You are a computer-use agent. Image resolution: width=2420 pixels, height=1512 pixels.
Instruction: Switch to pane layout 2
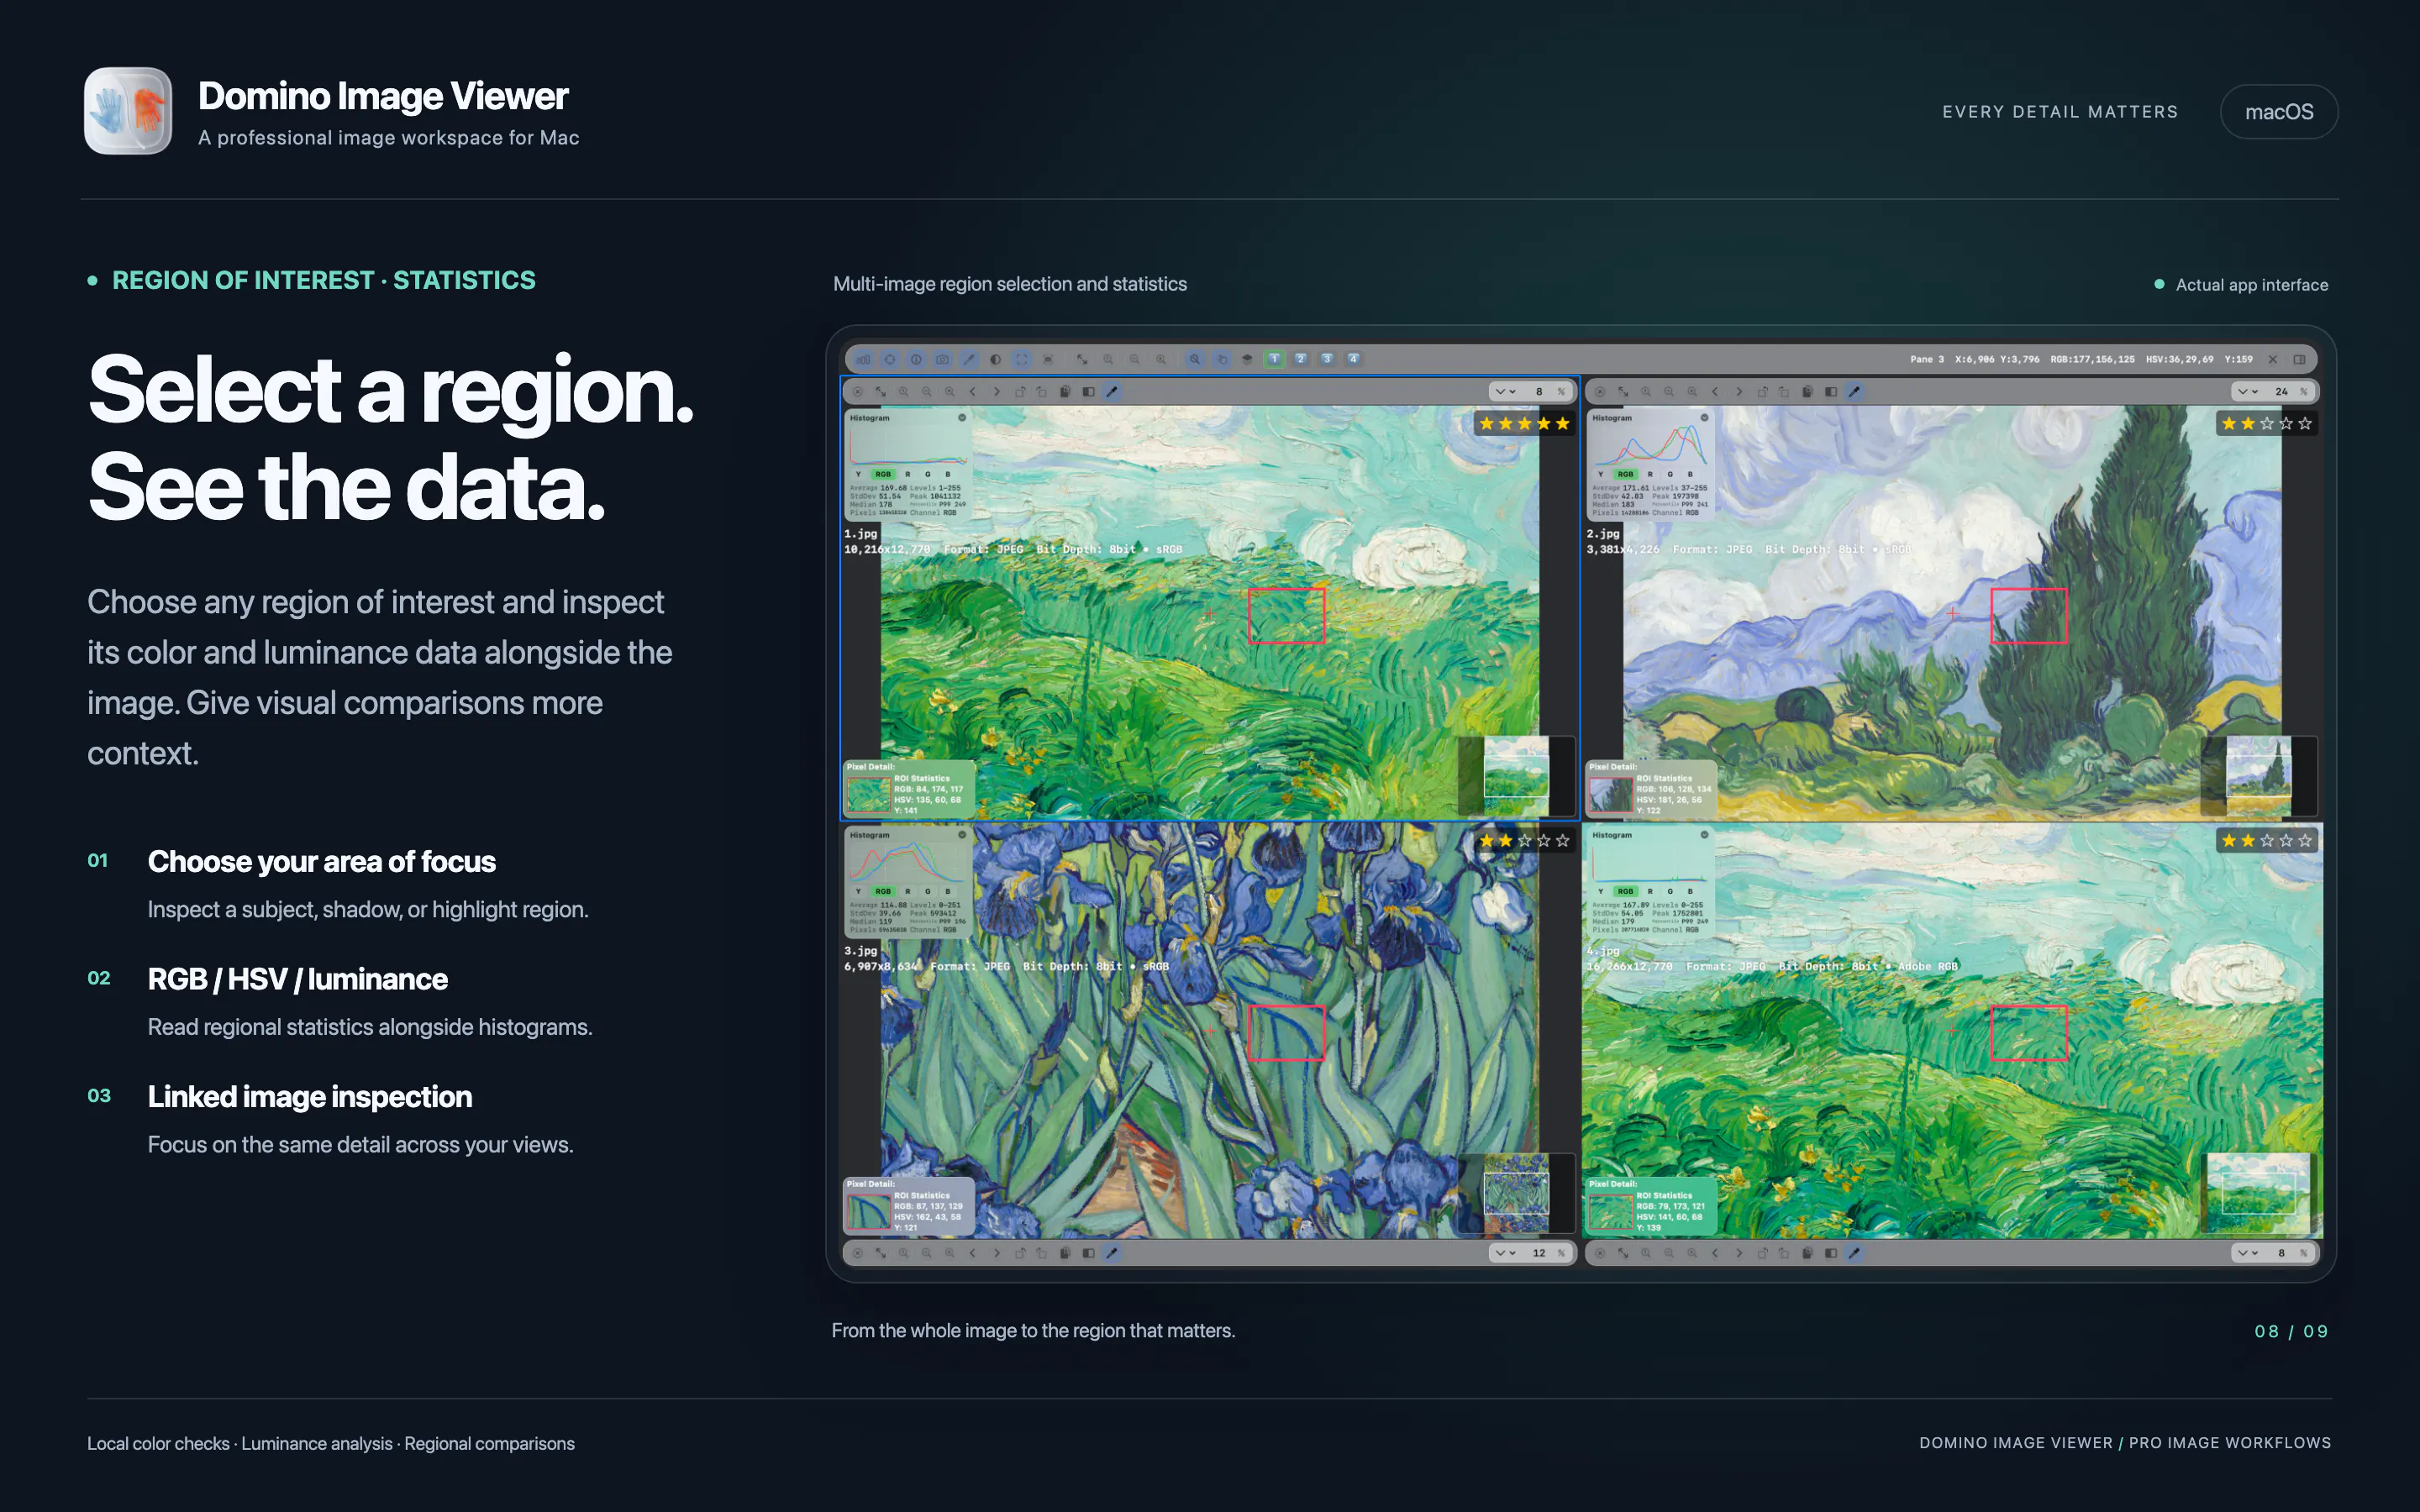coord(1300,359)
